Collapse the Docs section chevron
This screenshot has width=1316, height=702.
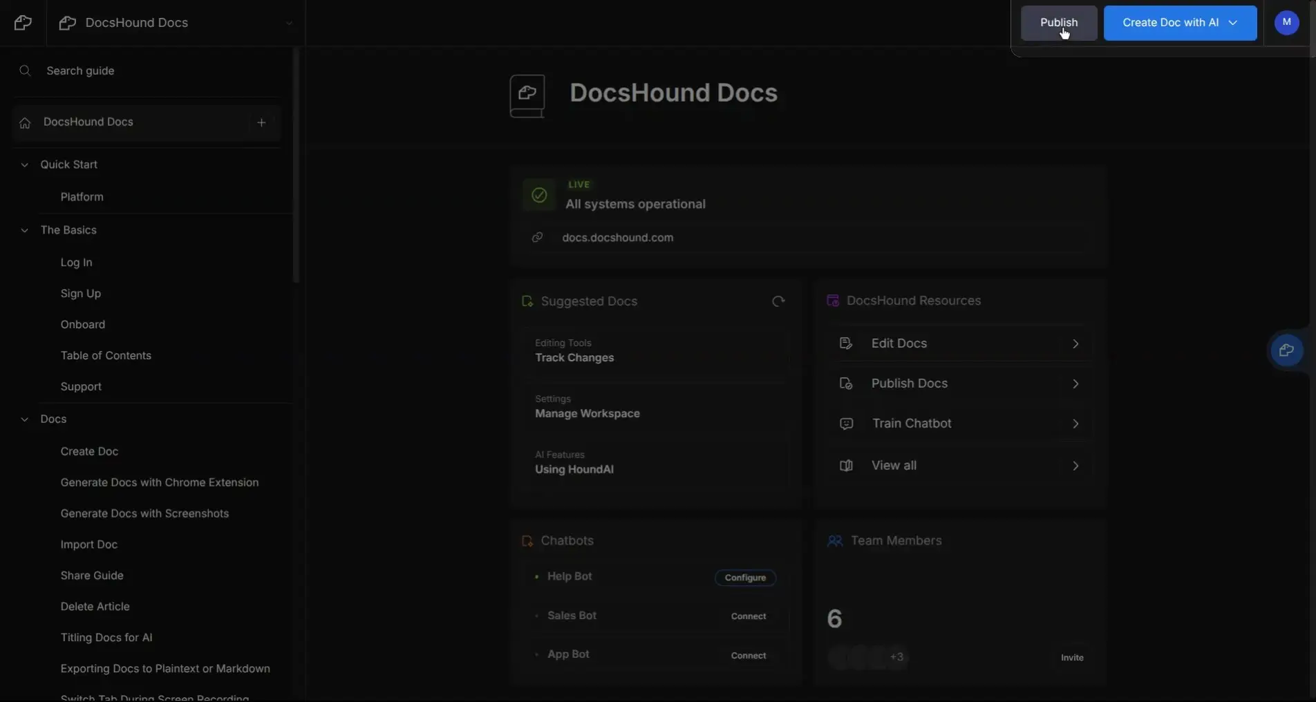tap(25, 419)
